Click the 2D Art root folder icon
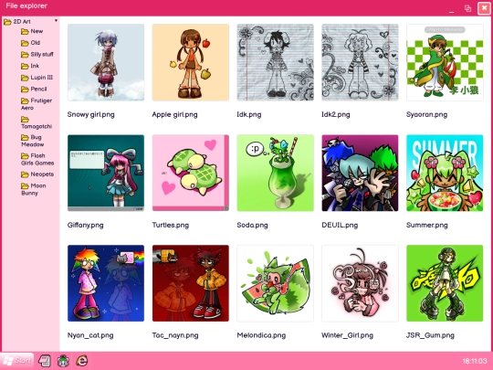493x370 pixels. click(7, 22)
